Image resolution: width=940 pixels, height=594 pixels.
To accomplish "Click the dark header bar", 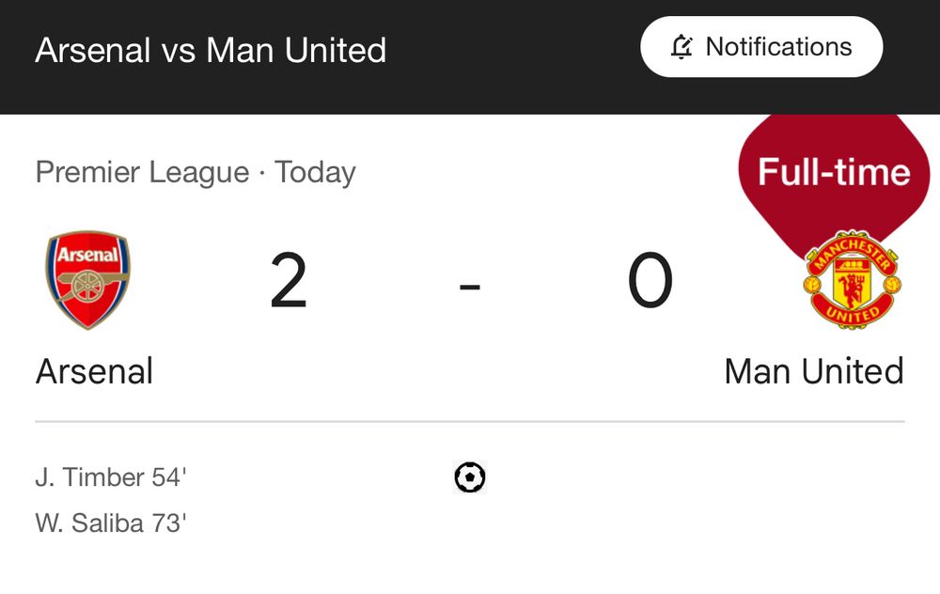I will click(469, 57).
